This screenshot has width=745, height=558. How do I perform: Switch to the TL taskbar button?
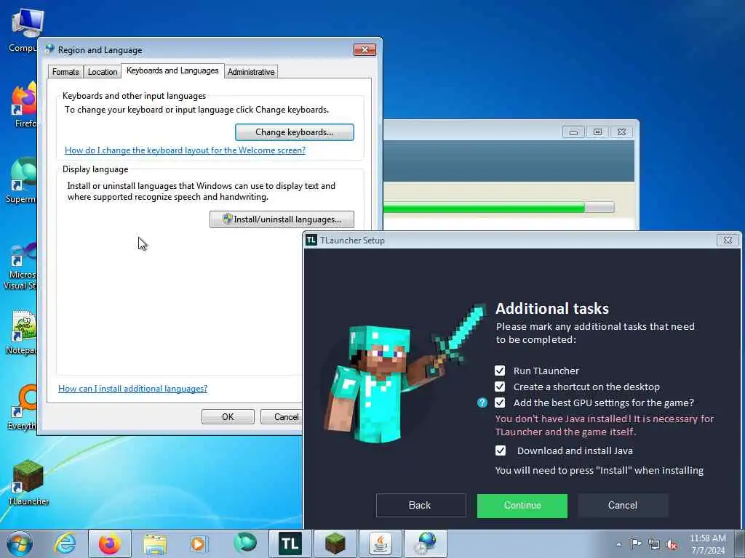pos(290,543)
